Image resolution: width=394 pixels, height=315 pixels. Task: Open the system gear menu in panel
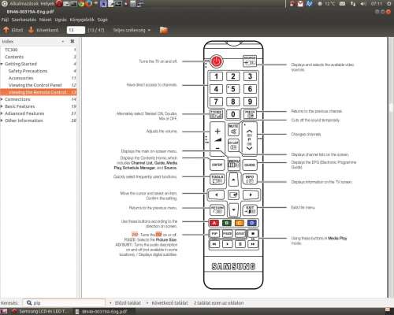click(x=388, y=4)
